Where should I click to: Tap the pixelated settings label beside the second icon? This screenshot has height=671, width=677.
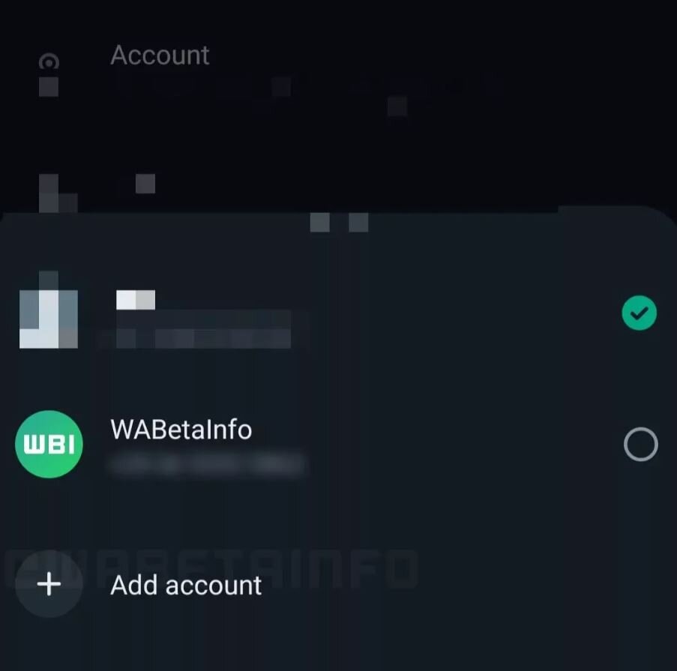(145, 184)
